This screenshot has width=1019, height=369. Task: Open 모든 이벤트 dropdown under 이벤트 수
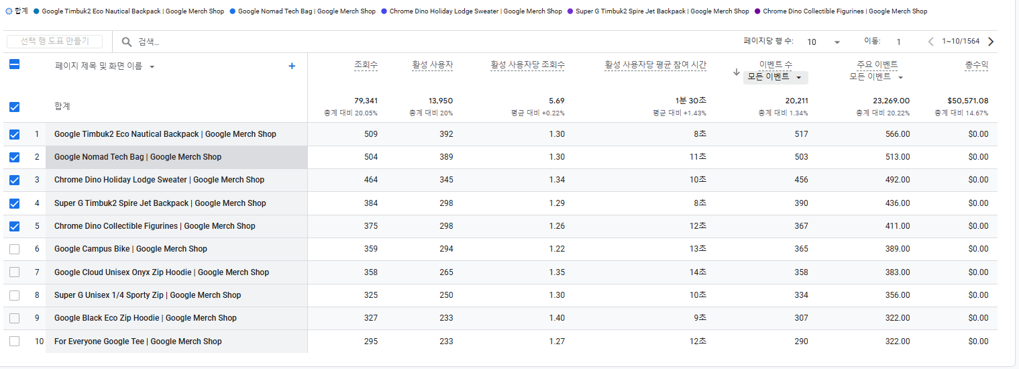(x=775, y=77)
